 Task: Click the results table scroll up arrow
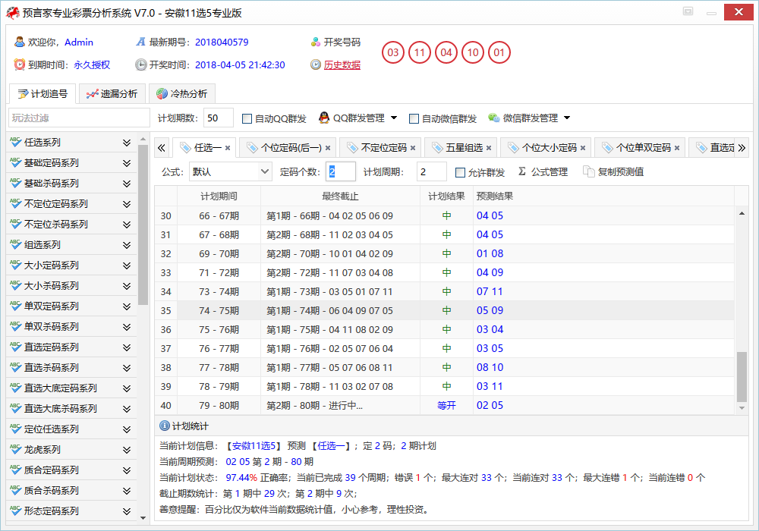(742, 213)
